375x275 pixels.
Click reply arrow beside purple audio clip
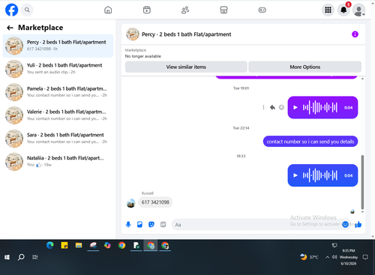pos(272,107)
